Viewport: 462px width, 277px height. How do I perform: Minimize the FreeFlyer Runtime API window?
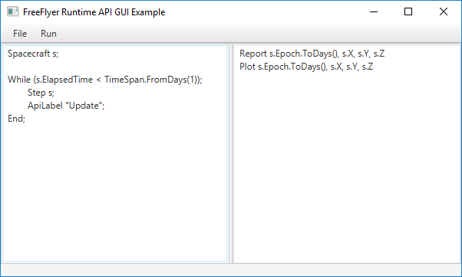[x=374, y=11]
